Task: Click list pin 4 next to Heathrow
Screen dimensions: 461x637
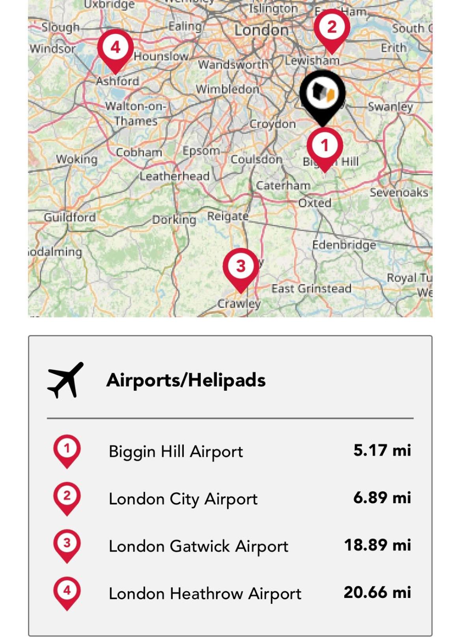Action: (x=67, y=594)
